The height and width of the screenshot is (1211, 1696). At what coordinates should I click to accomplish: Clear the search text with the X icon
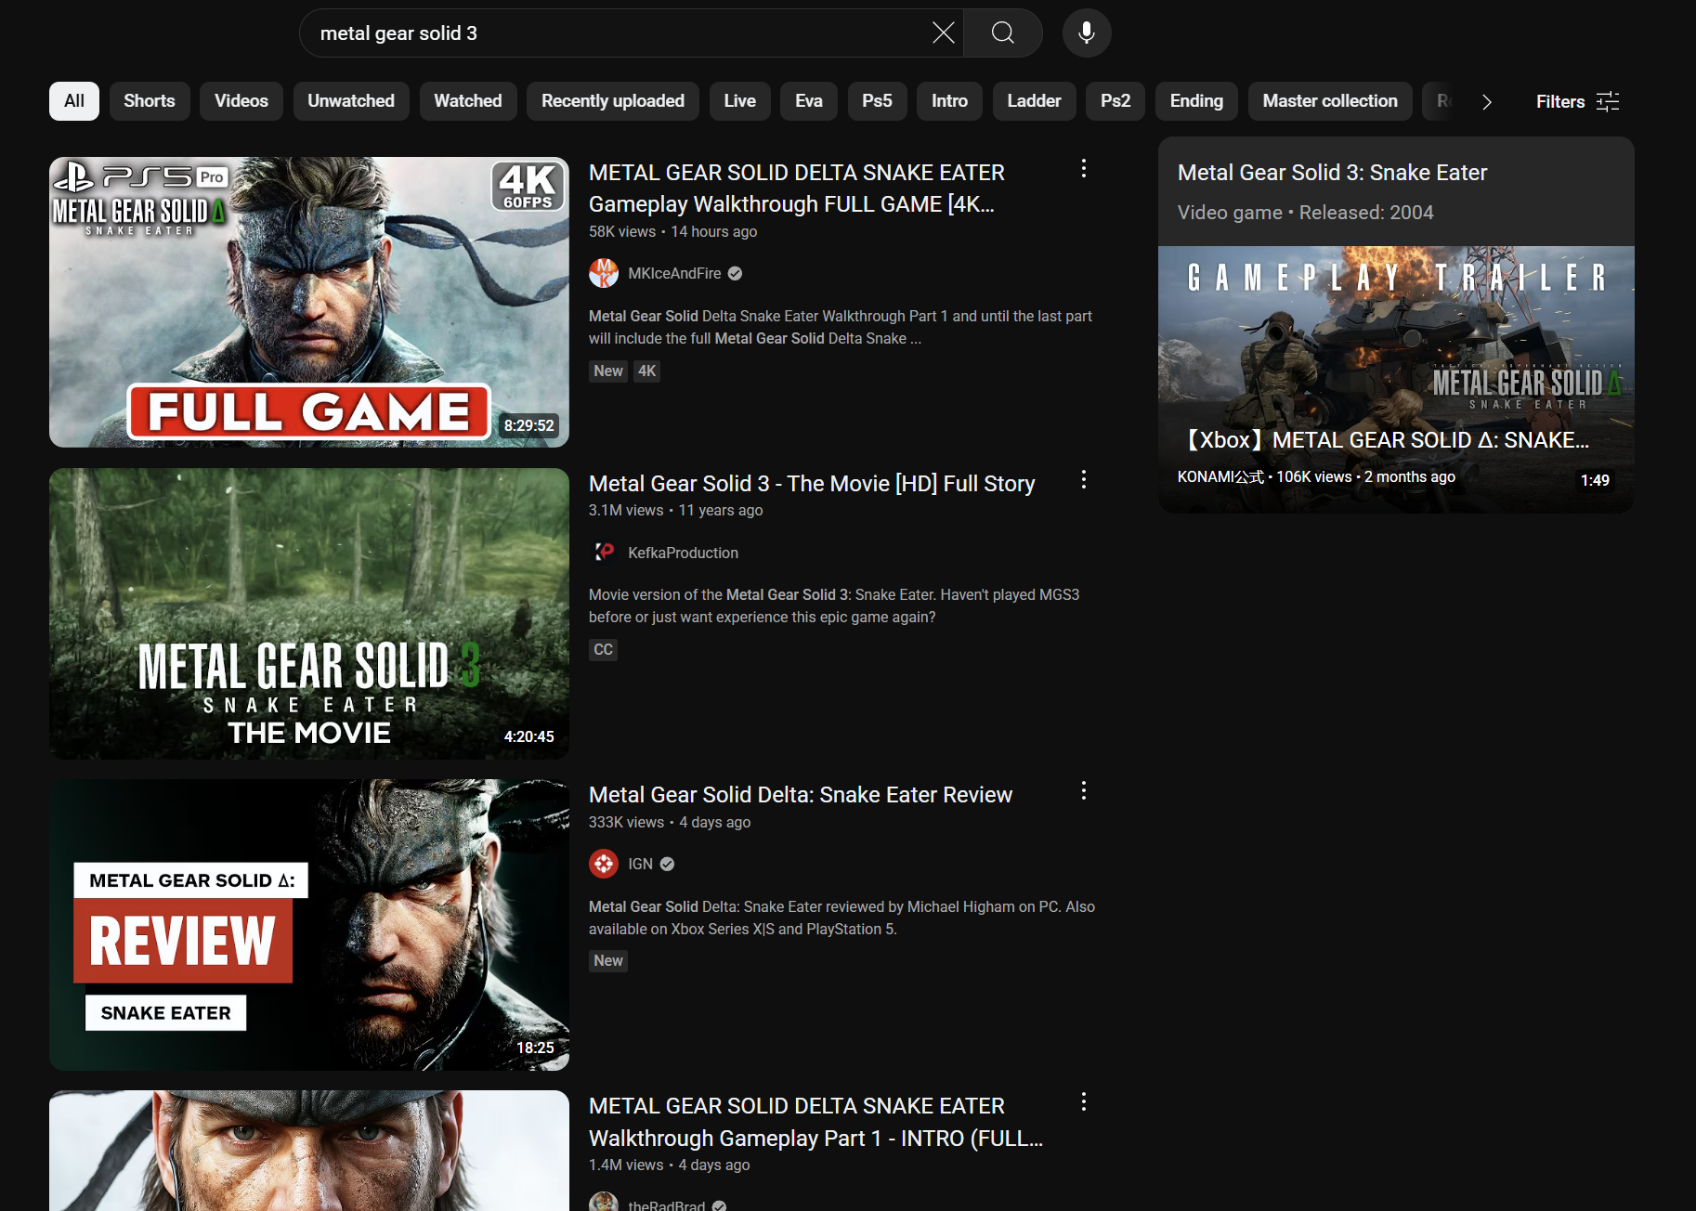pos(943,33)
